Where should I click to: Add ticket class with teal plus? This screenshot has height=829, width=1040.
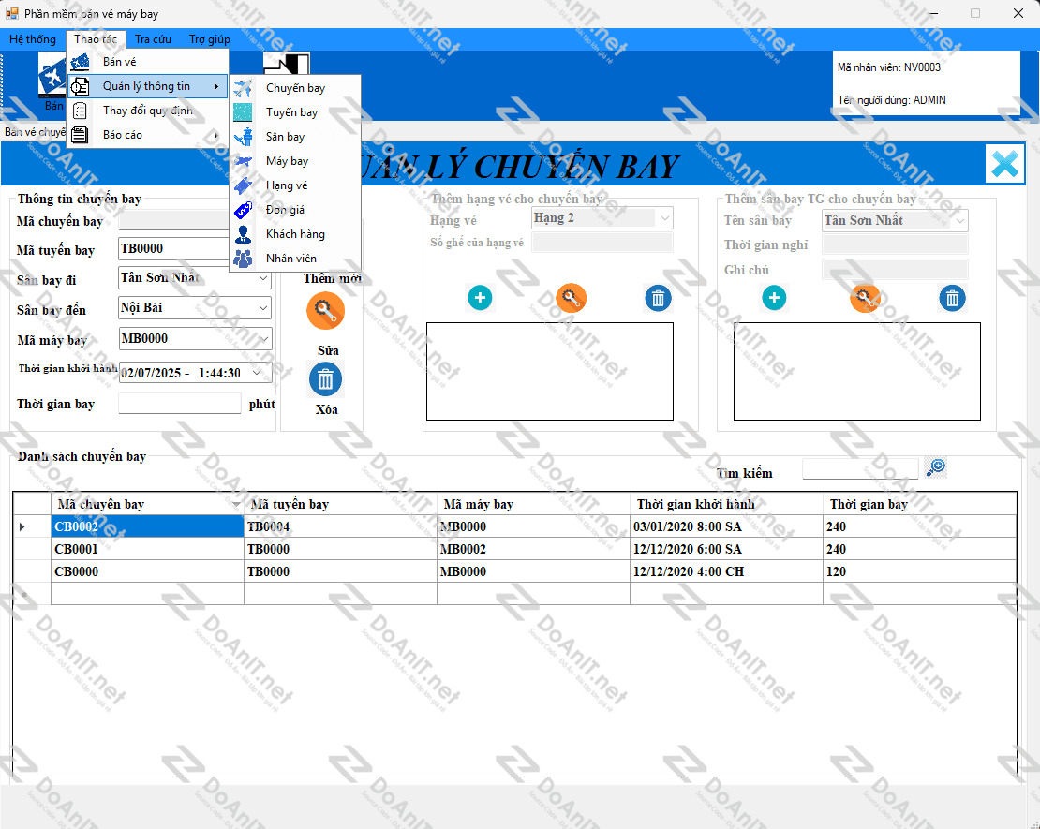coord(481,298)
